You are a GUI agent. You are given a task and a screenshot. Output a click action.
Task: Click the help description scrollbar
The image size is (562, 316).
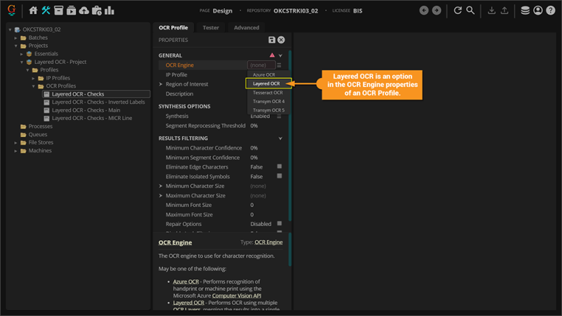pyautogui.click(x=290, y=249)
